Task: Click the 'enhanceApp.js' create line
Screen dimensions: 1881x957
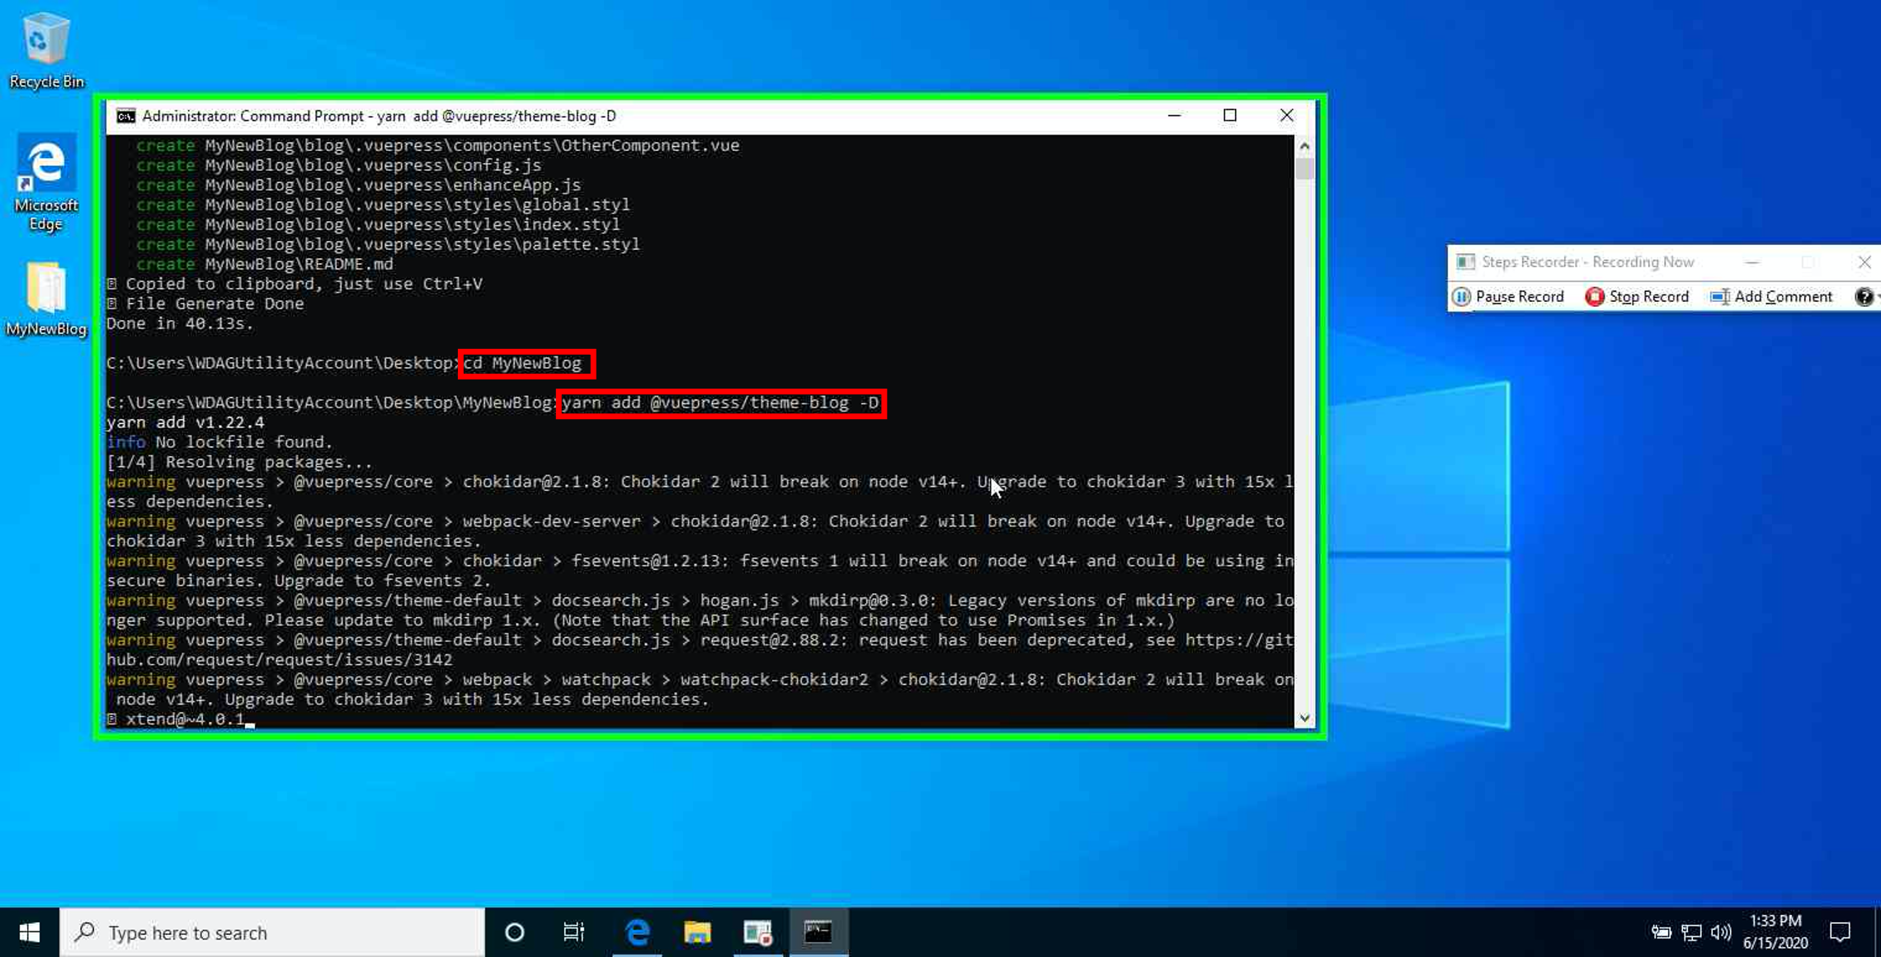Action: coord(359,185)
